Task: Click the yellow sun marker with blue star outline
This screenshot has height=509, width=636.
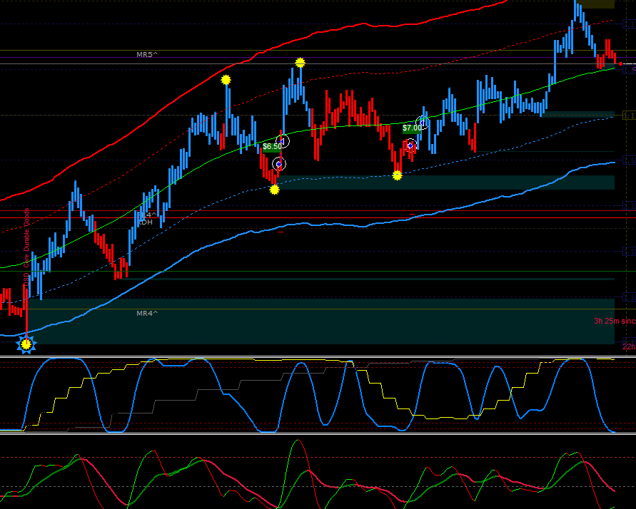Action: 26,344
